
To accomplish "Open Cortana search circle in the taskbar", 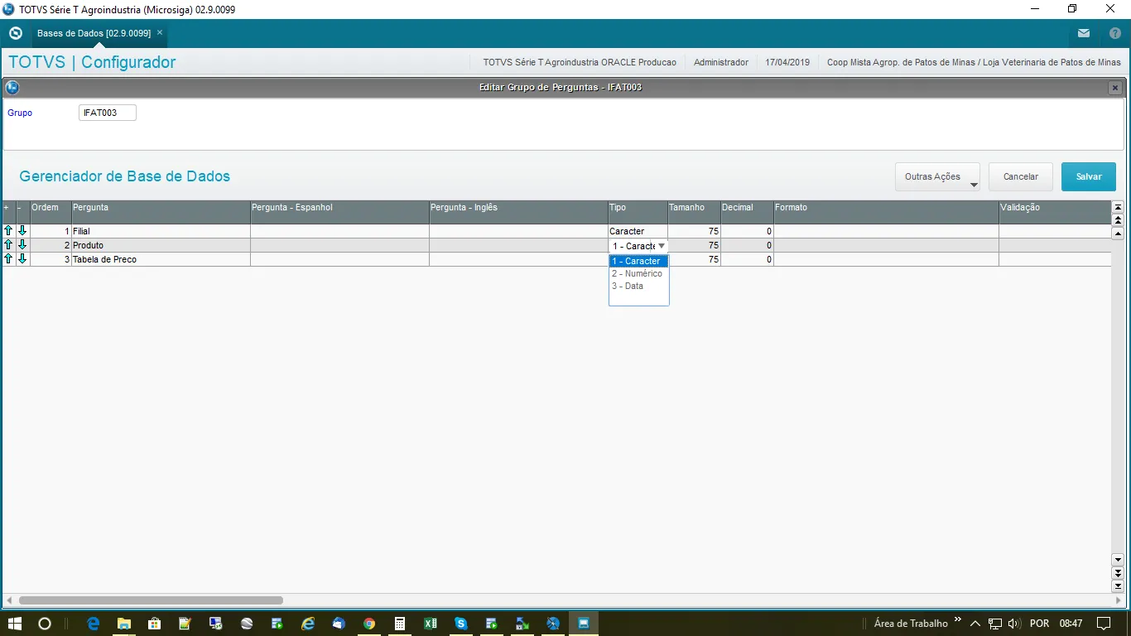I will (45, 623).
